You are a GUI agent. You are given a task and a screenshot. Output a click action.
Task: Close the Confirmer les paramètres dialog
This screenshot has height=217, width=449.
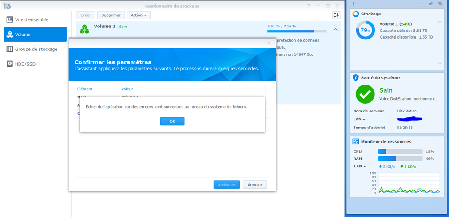[269, 43]
